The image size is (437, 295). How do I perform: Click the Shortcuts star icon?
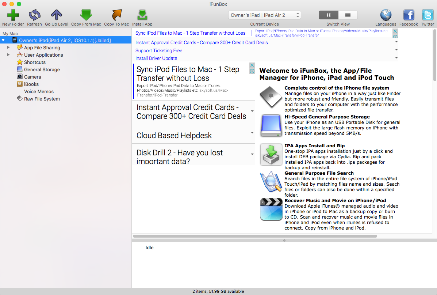pos(19,62)
